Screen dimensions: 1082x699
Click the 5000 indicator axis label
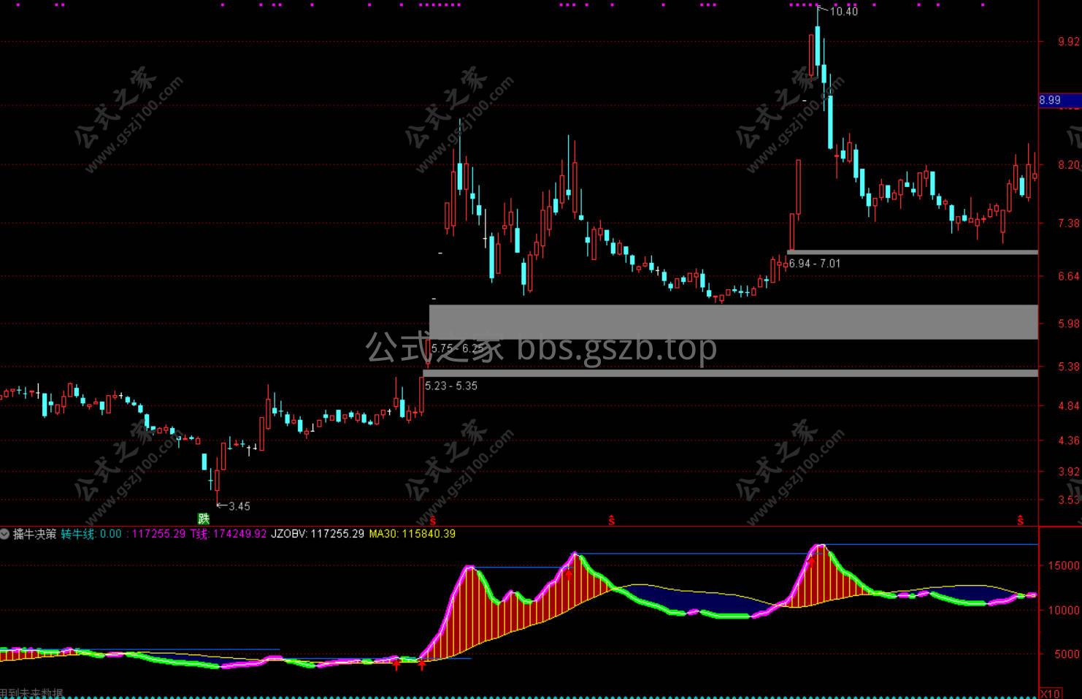tap(1068, 654)
